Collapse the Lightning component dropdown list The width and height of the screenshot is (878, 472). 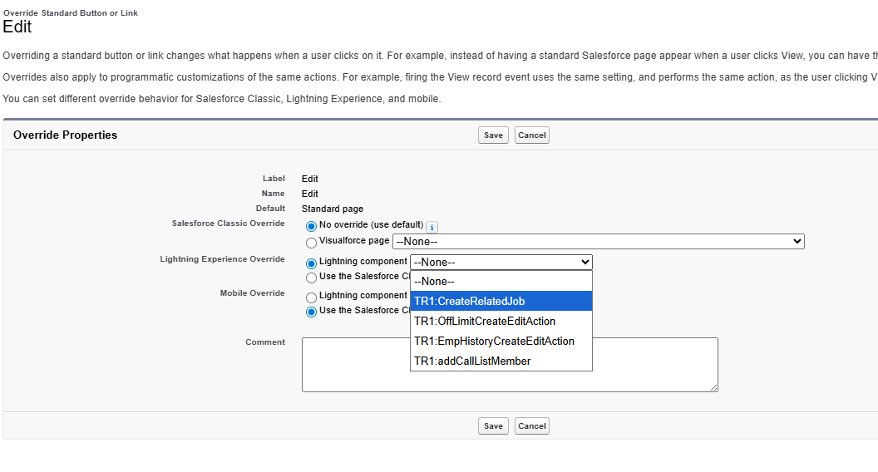coord(501,262)
